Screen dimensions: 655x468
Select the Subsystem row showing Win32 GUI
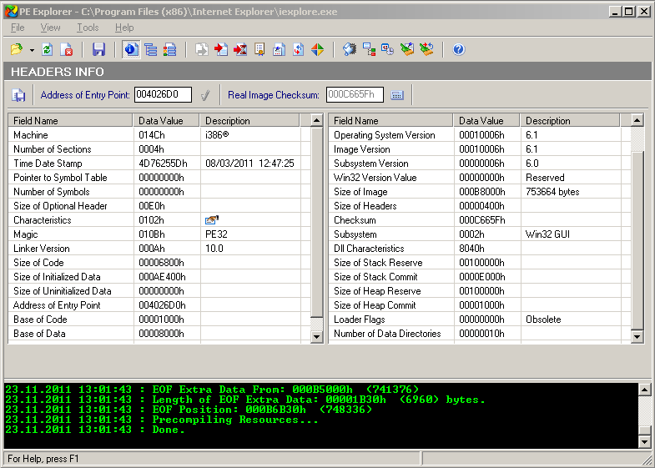tap(480, 234)
